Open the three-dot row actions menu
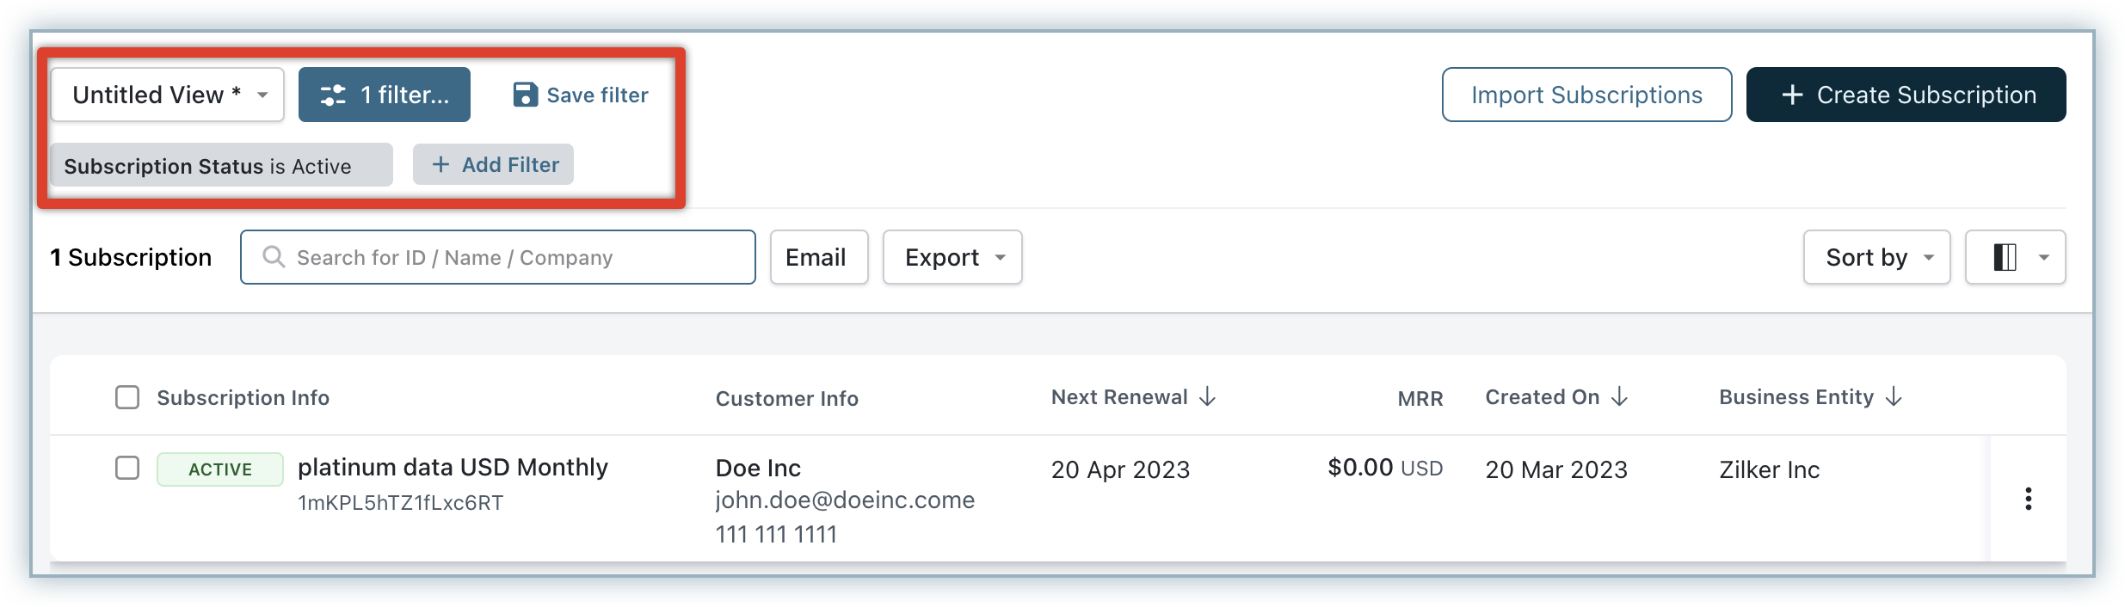The height and width of the screenshot is (607, 2125). coord(2028,499)
